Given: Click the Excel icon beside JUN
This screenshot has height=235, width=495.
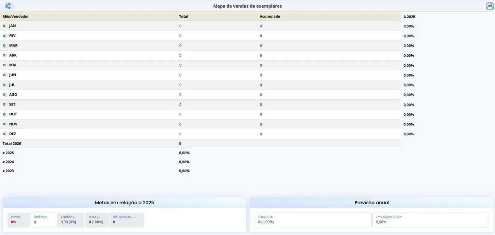Looking at the screenshot, I should 5,75.
